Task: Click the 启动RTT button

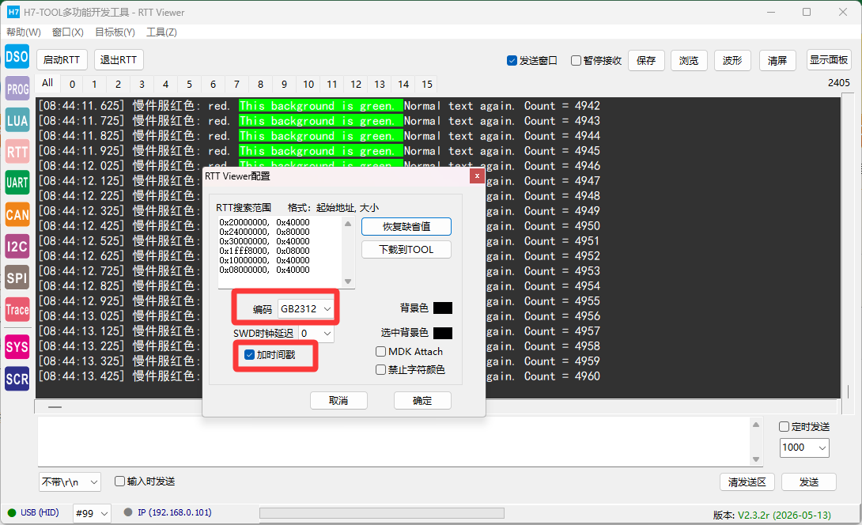Action: coord(62,60)
